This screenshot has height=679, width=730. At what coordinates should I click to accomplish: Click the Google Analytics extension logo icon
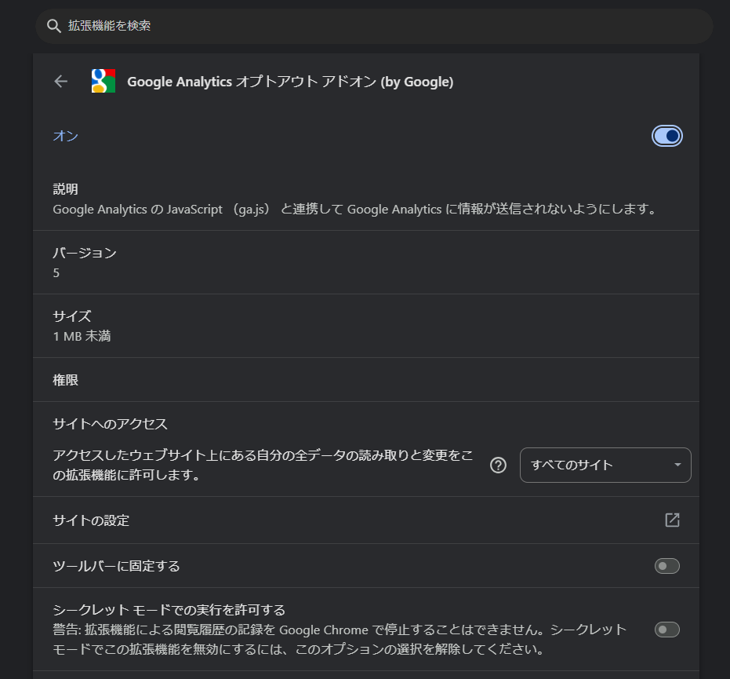click(104, 81)
